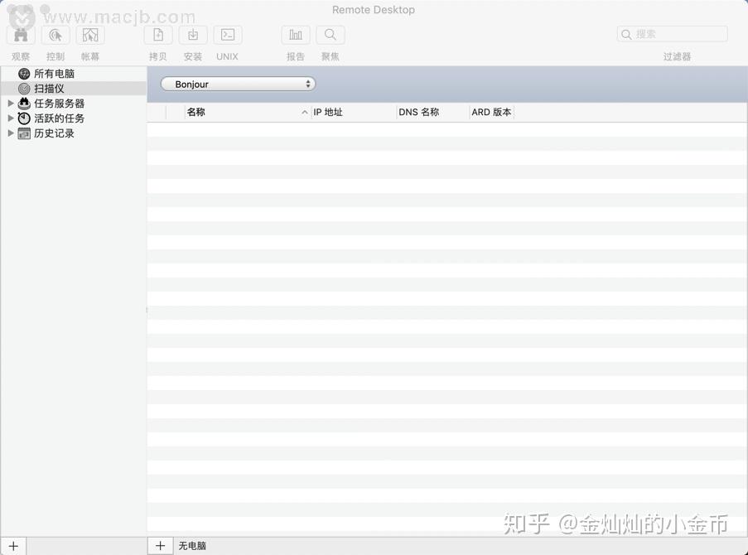Click the 任务服务器 binoculars icon
The height and width of the screenshot is (555, 748).
click(x=24, y=103)
